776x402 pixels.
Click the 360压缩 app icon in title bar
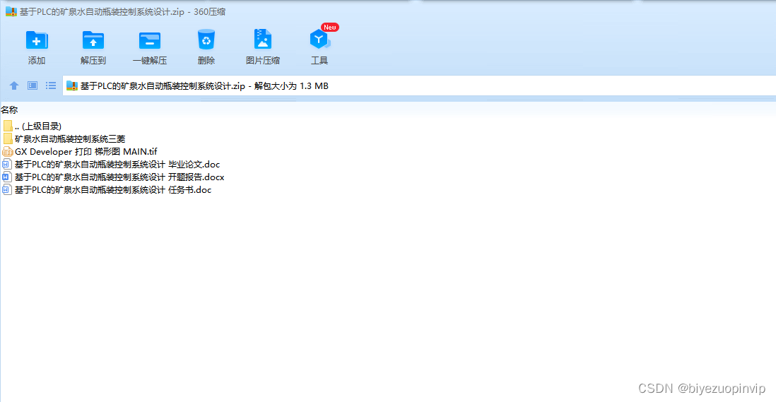pos(11,12)
